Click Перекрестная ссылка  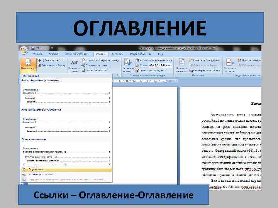[x=204, y=70]
